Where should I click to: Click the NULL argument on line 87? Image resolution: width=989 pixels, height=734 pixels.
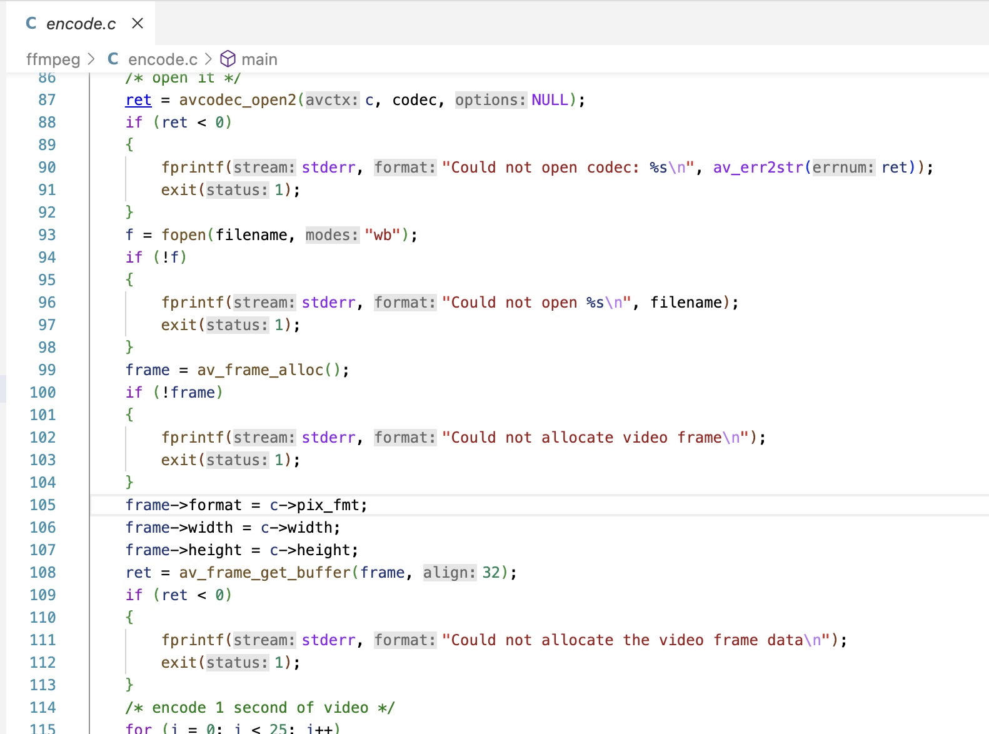(x=550, y=100)
